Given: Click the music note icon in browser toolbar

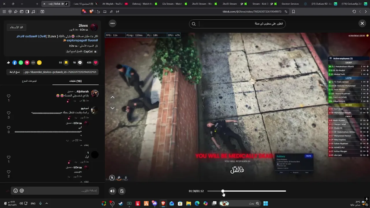Looking at the screenshot, I should (33, 12).
